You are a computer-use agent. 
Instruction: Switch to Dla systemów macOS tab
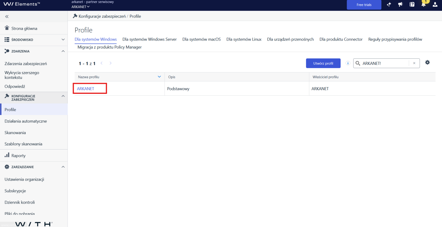pyautogui.click(x=201, y=39)
